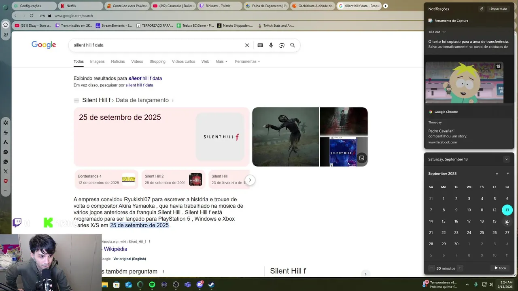The image size is (518, 291).
Task: Open 'StreamElements' bookmark
Action: [114, 25]
